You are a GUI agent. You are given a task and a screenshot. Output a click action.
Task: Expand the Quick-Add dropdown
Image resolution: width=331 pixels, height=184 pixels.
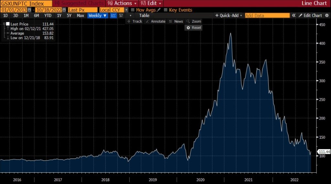click(229, 16)
